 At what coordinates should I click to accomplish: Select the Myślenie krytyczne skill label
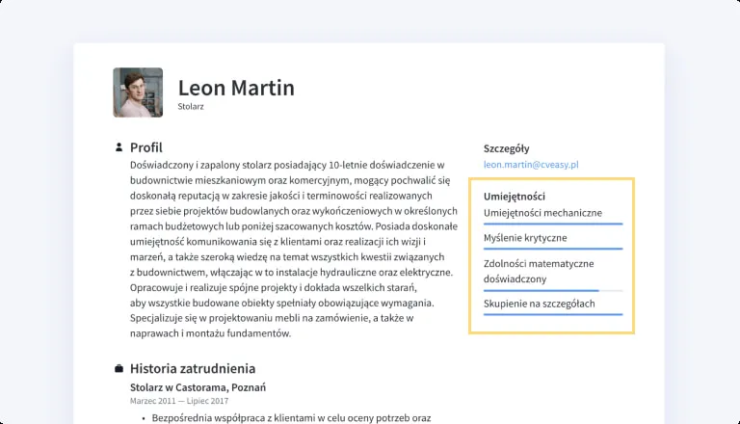(x=525, y=237)
